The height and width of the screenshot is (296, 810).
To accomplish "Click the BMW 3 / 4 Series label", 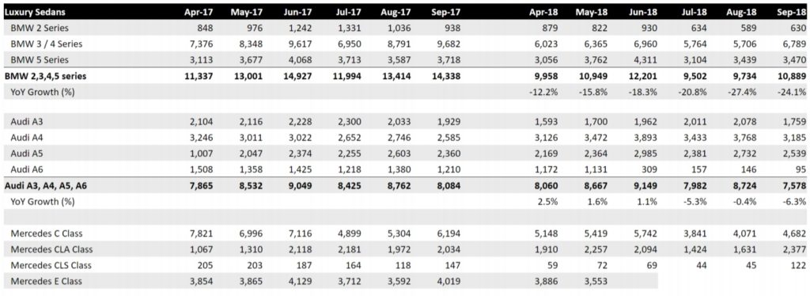I will (47, 44).
